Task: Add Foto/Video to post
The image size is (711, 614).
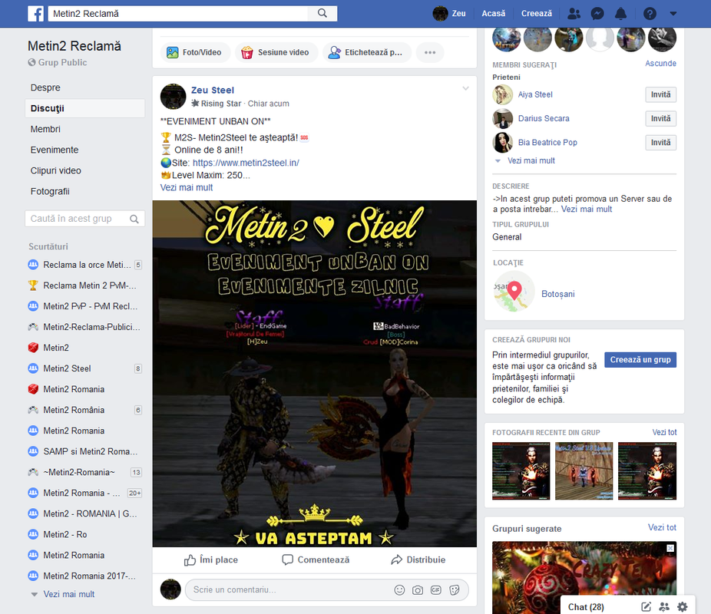Action: (196, 52)
